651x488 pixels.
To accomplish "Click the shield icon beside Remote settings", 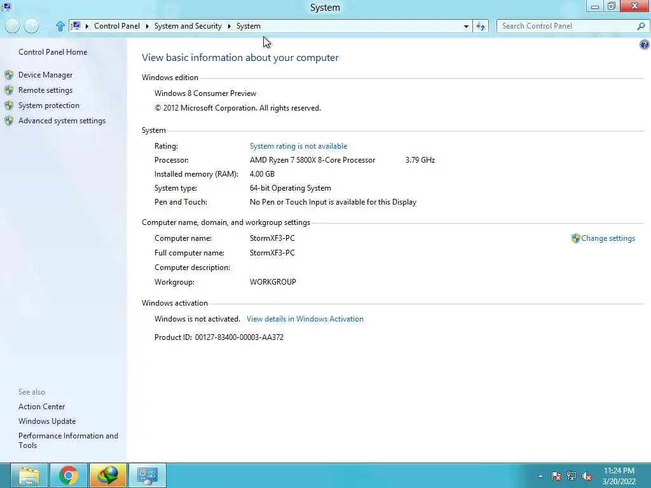I will click(x=9, y=90).
